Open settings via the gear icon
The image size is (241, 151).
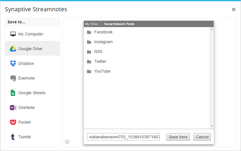(x=67, y=142)
